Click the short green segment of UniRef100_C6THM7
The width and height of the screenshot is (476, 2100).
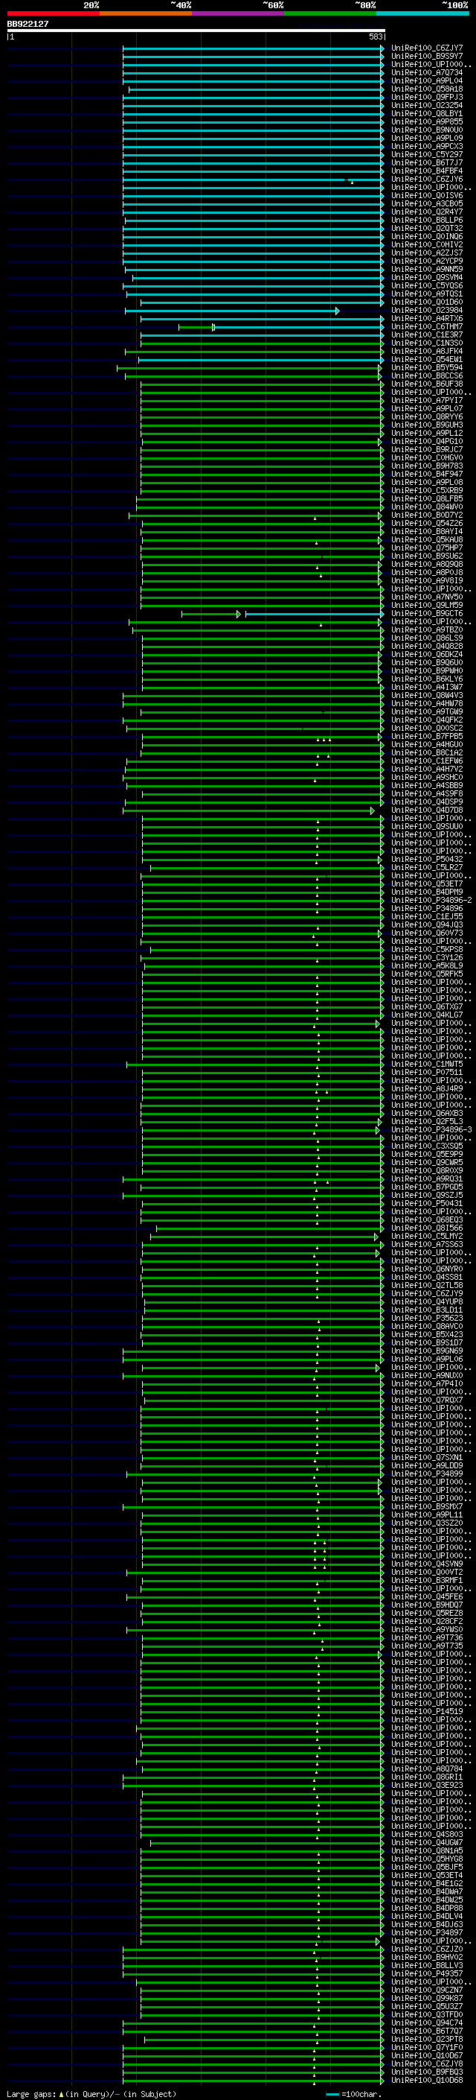[x=197, y=327]
